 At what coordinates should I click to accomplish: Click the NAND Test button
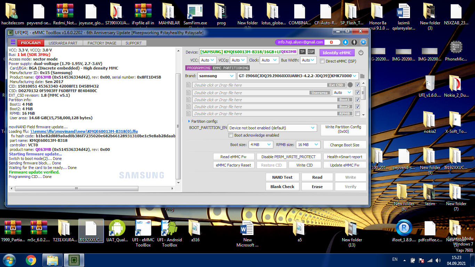pos(282,177)
